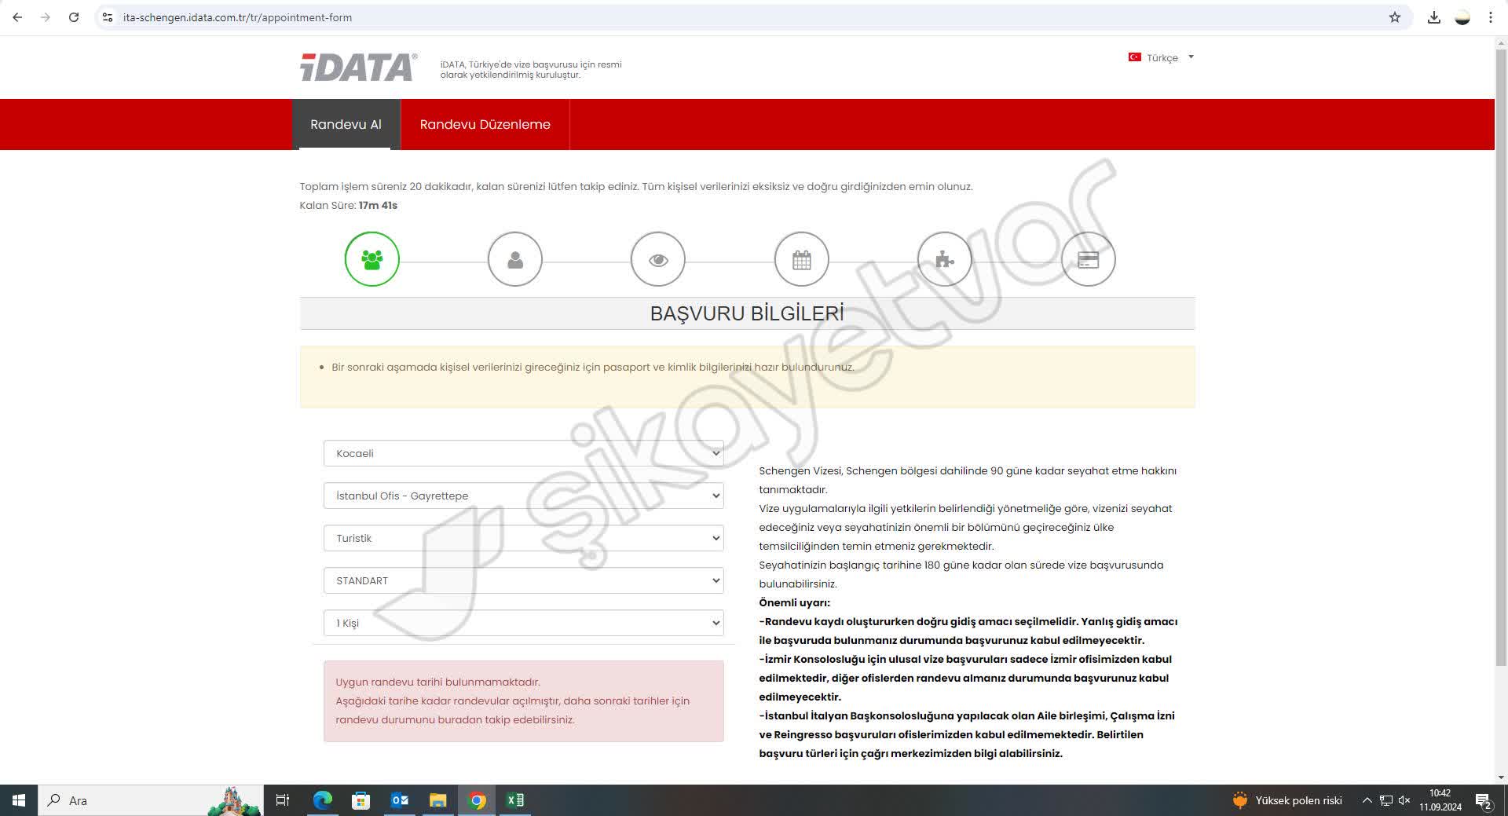
Task: Open Excel from the taskbar
Action: (x=516, y=800)
